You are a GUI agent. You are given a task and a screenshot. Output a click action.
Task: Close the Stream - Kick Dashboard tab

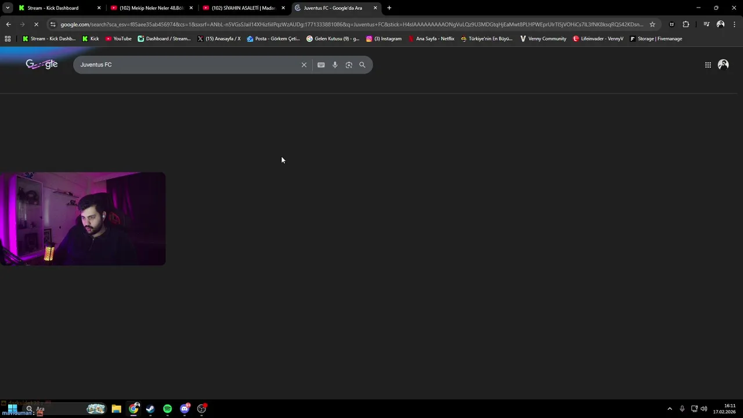(99, 8)
